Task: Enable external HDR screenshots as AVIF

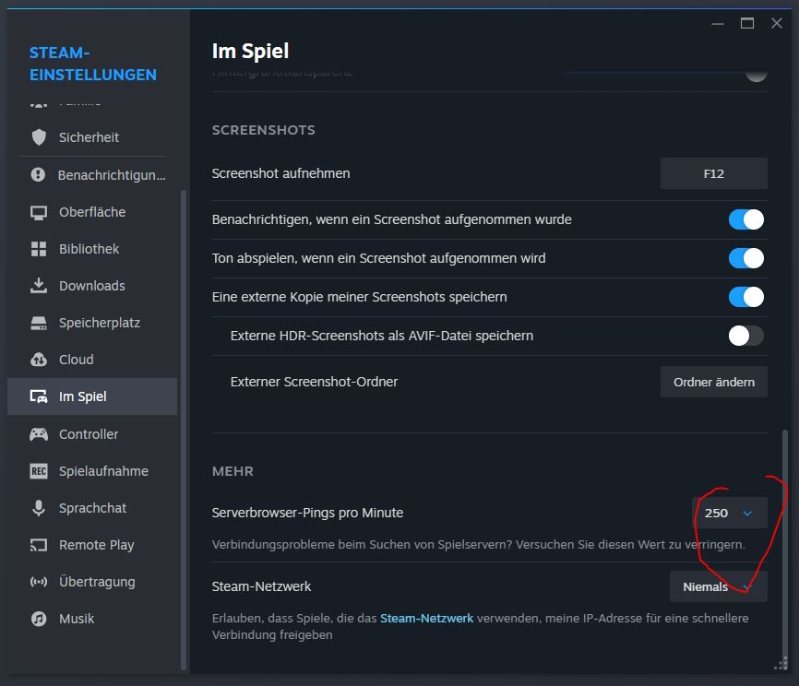Action: [746, 336]
